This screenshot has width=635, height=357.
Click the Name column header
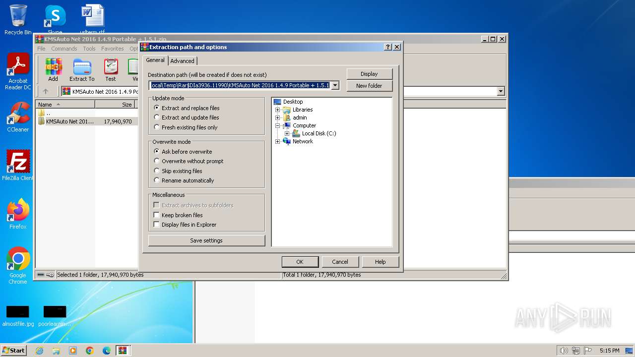tap(65, 105)
